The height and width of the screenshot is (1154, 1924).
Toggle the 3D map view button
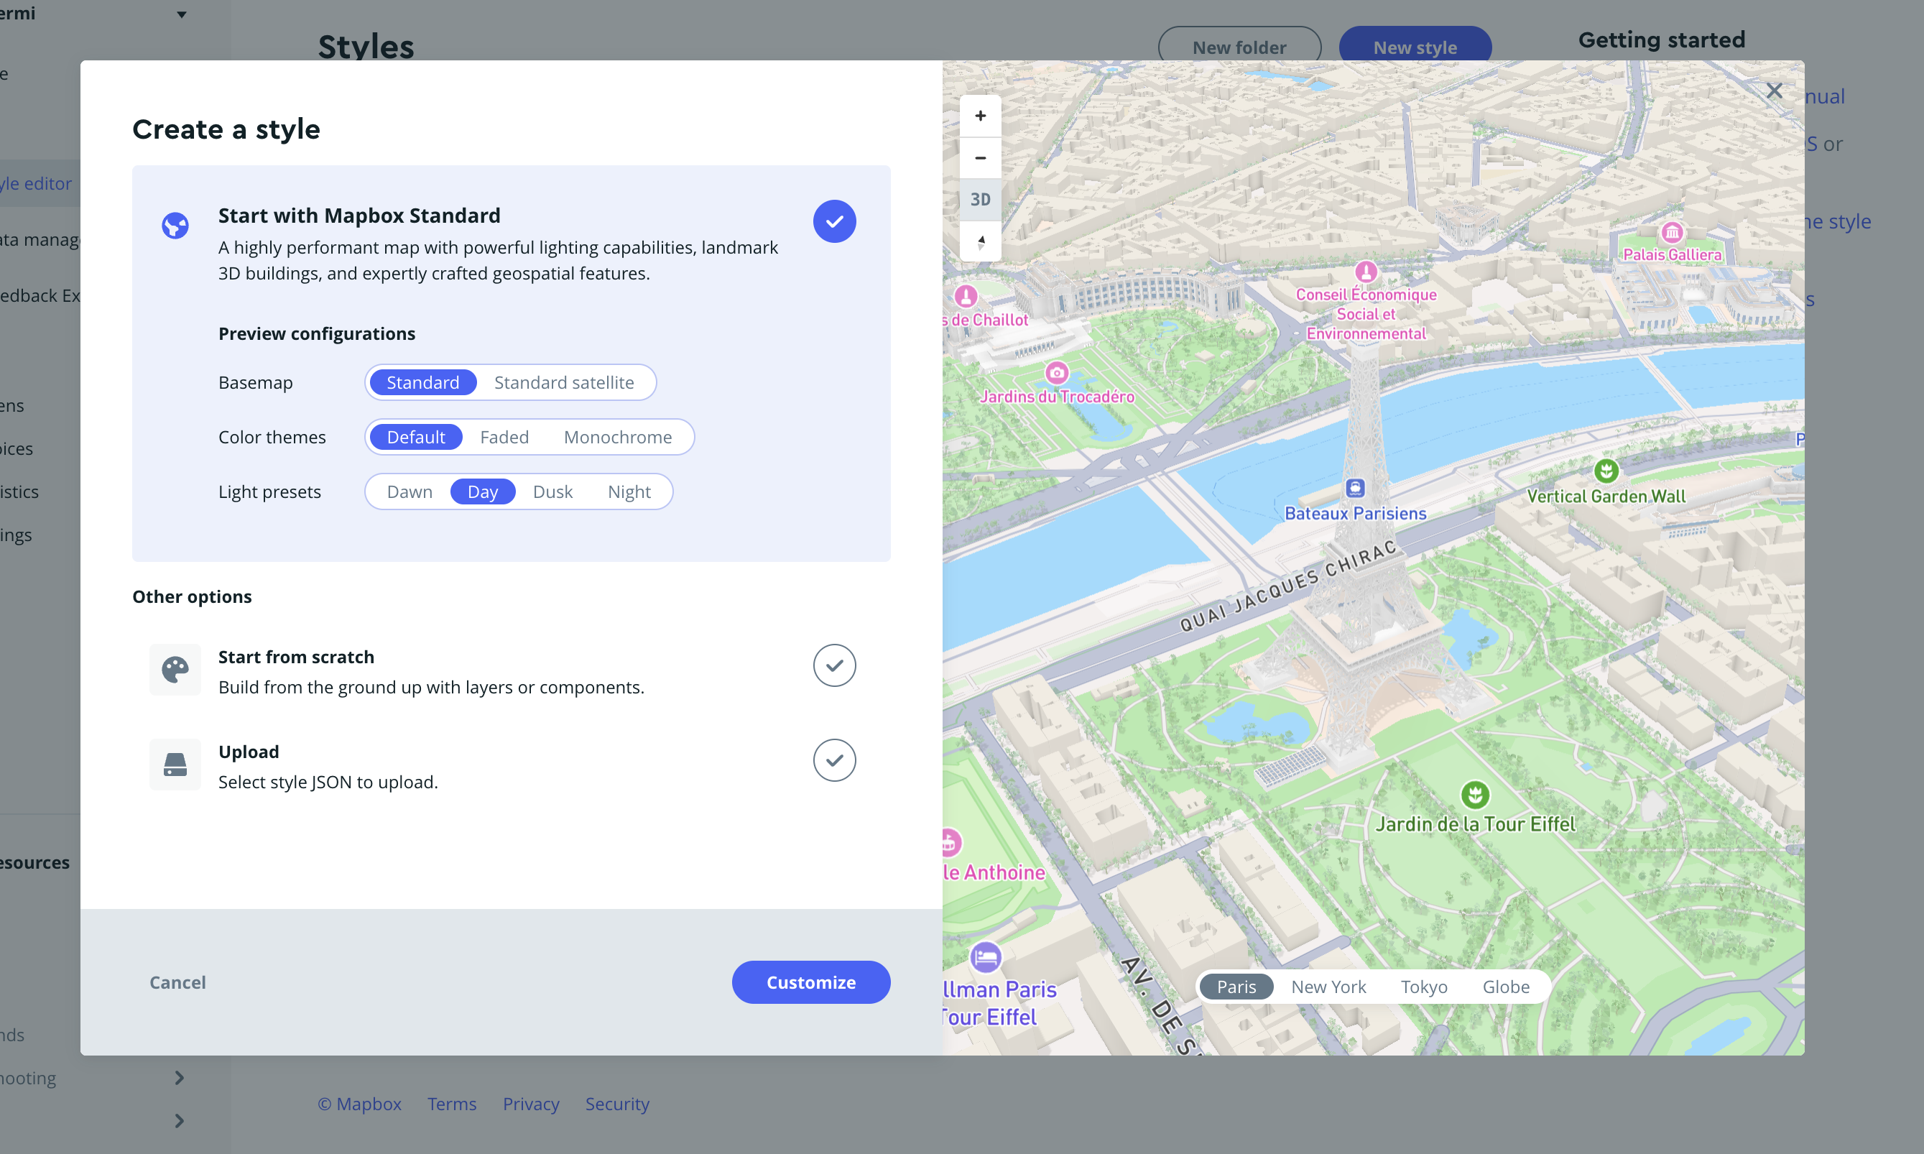pos(980,200)
